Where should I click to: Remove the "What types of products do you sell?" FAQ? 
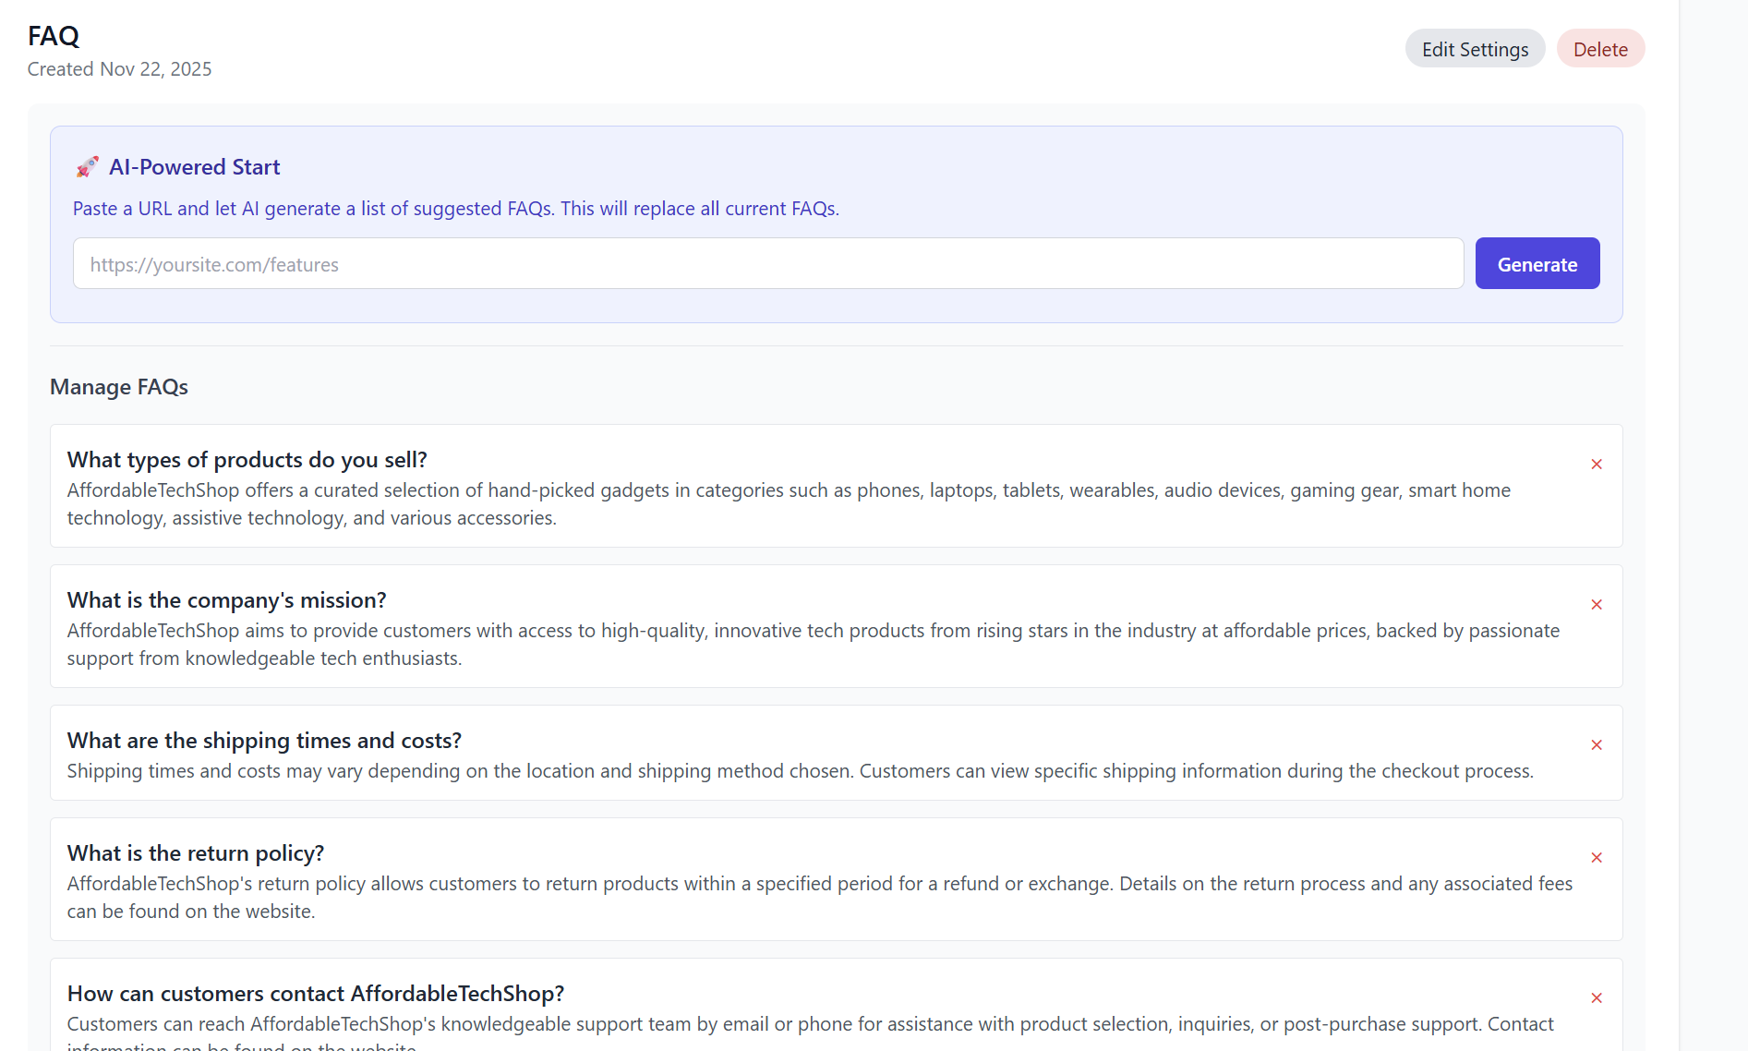tap(1597, 464)
